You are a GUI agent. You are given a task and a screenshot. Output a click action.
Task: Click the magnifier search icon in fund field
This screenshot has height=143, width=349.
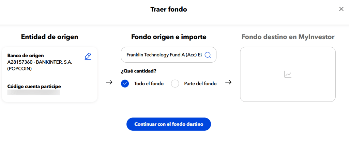208,55
